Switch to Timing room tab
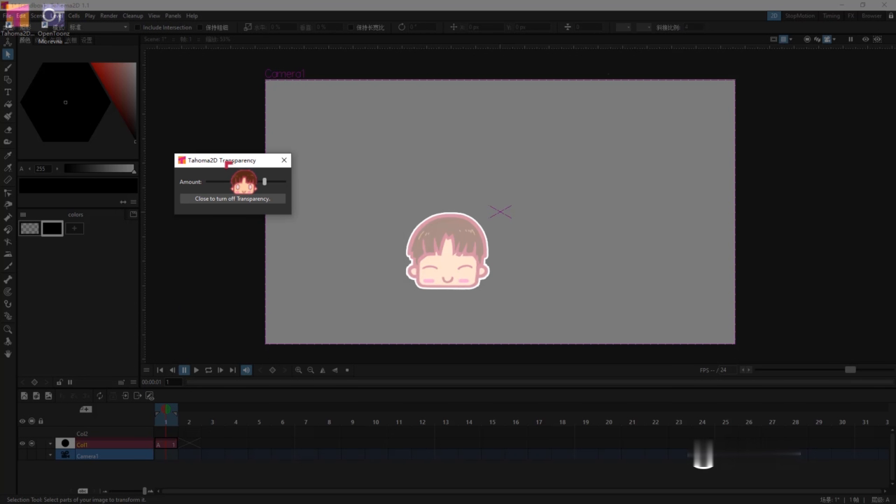Screen dimensions: 896x504 [x=831, y=15]
